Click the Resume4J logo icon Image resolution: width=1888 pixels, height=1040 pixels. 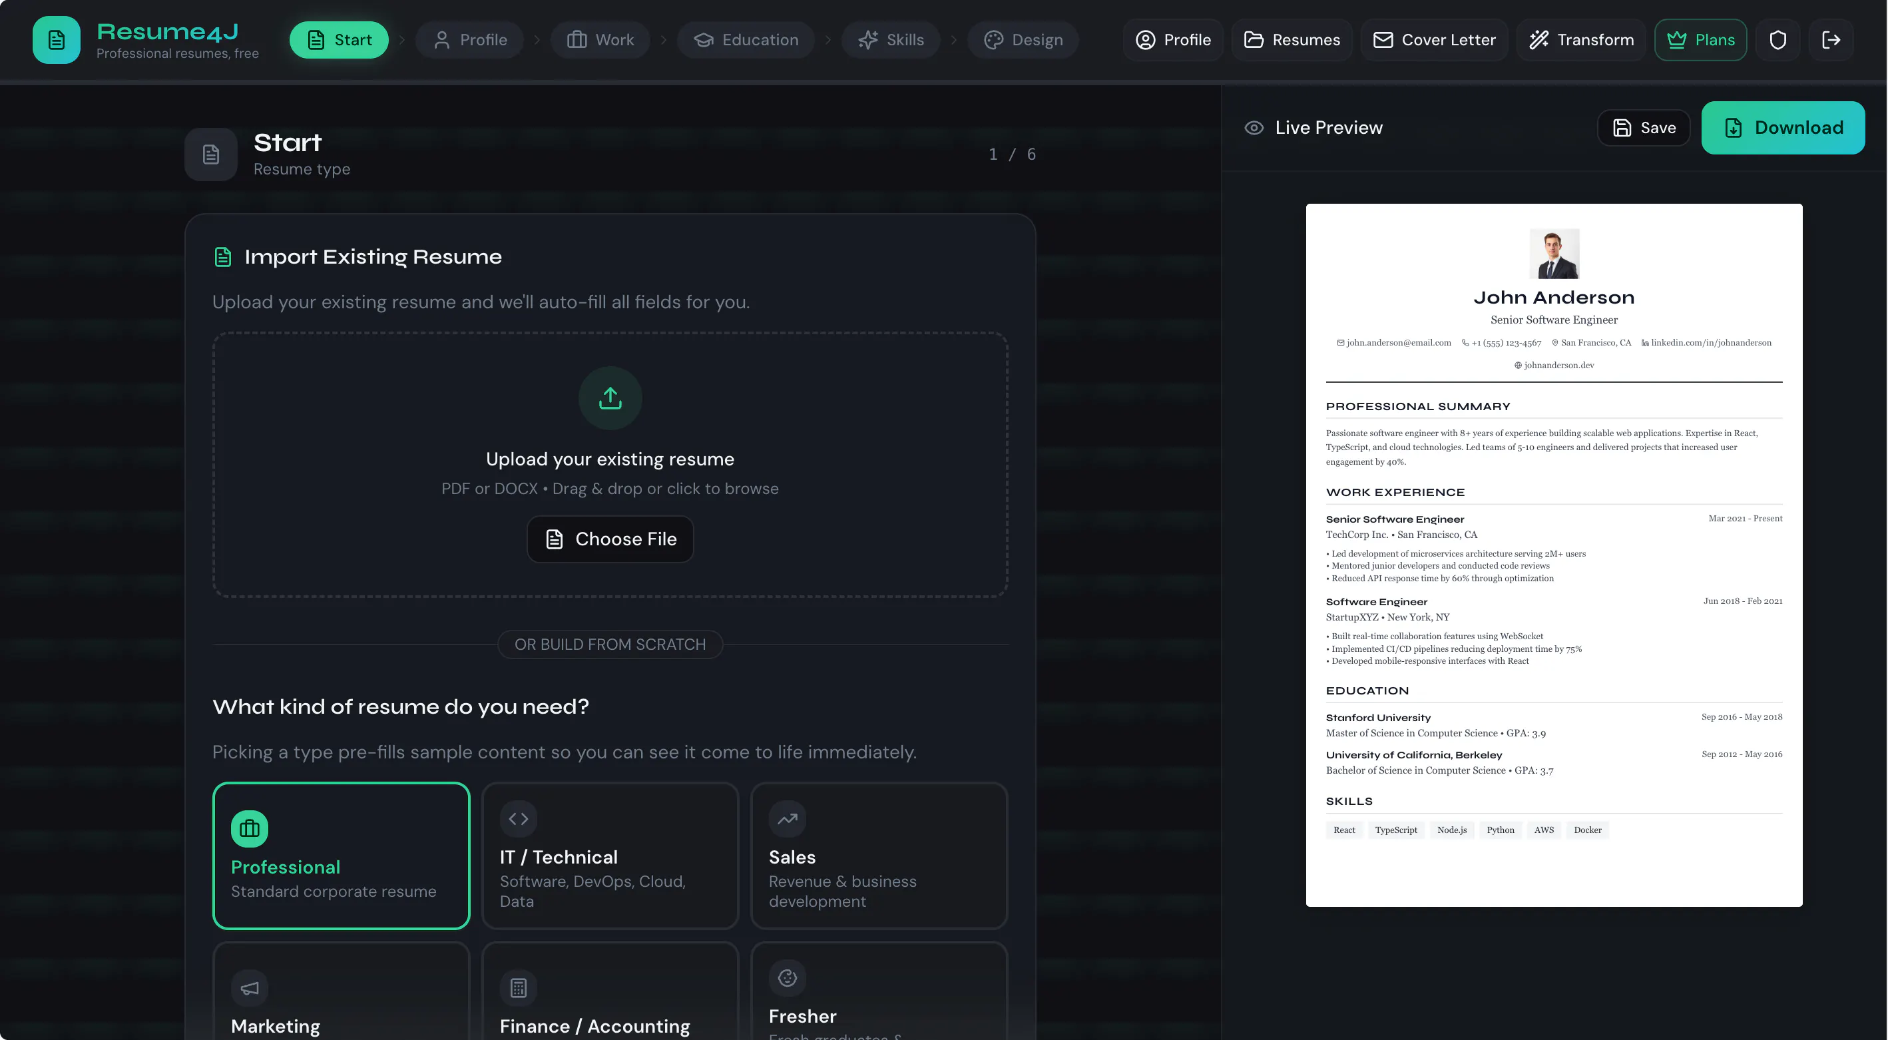point(57,39)
